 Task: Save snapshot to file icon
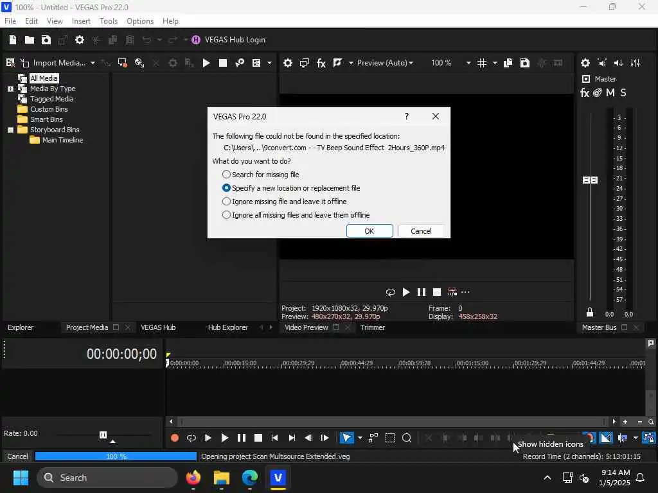(x=524, y=63)
